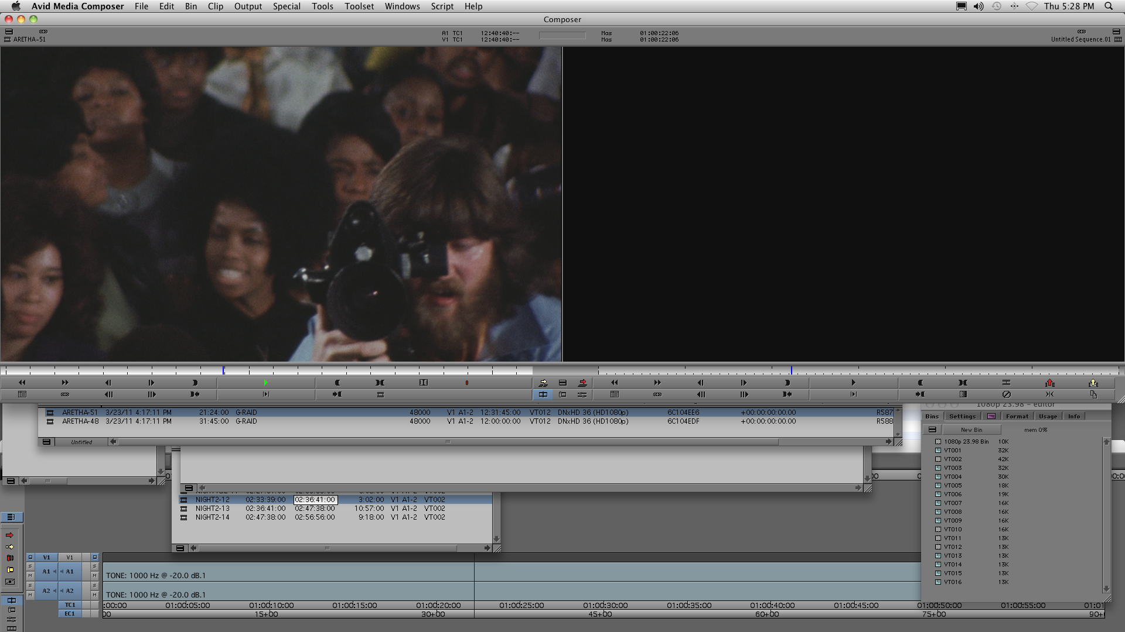1125x632 pixels.
Task: Click Mark Clip icon under source monitor
Action: click(380, 383)
